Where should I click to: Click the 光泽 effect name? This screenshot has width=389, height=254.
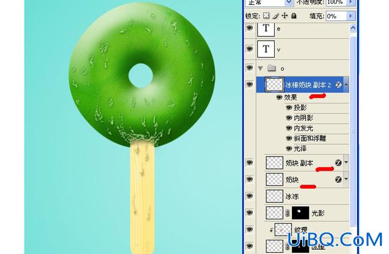300,149
